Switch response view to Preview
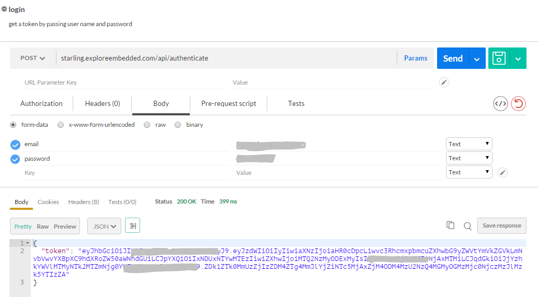Screen dimensions: 538x297 tap(65, 227)
